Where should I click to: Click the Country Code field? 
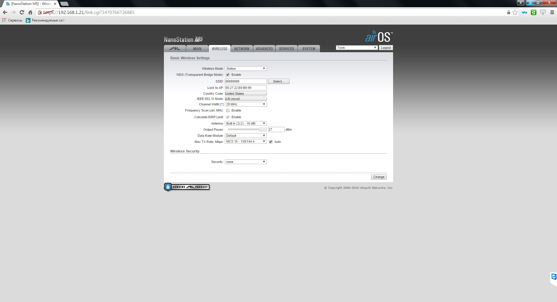[246, 94]
